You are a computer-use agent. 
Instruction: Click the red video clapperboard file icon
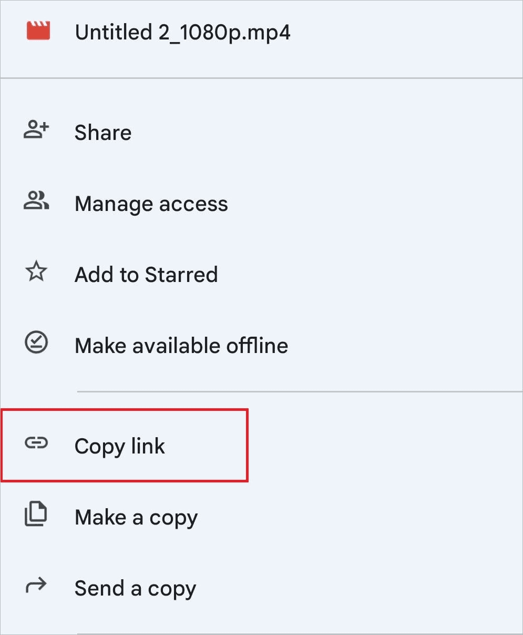pyautogui.click(x=39, y=32)
